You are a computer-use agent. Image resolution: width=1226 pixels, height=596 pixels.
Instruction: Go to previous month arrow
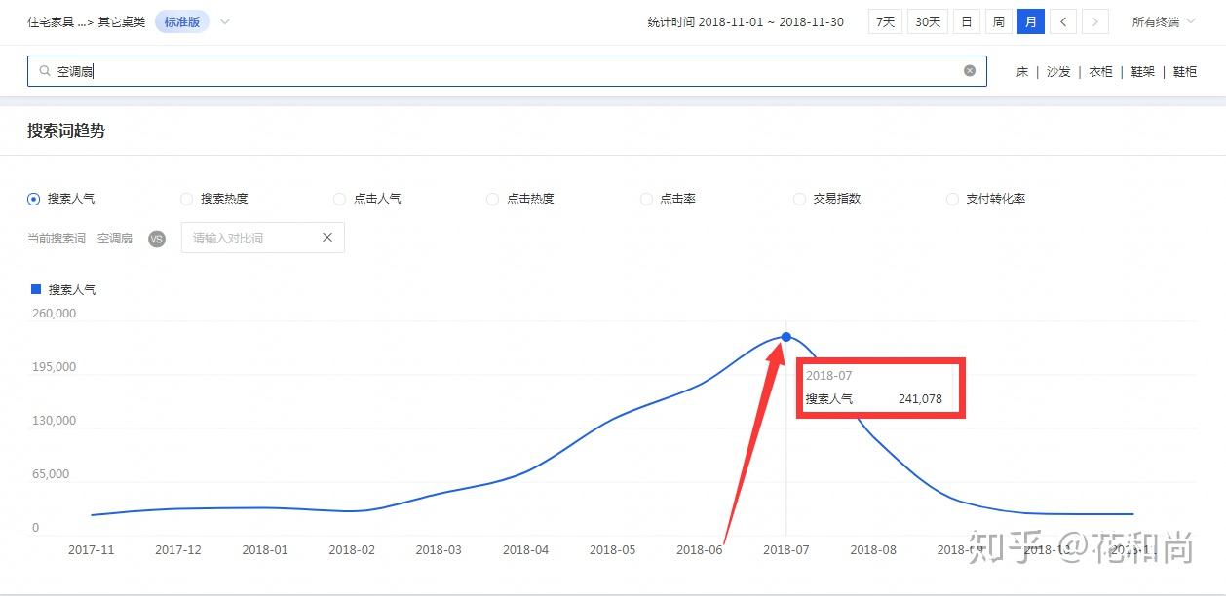coord(1064,21)
